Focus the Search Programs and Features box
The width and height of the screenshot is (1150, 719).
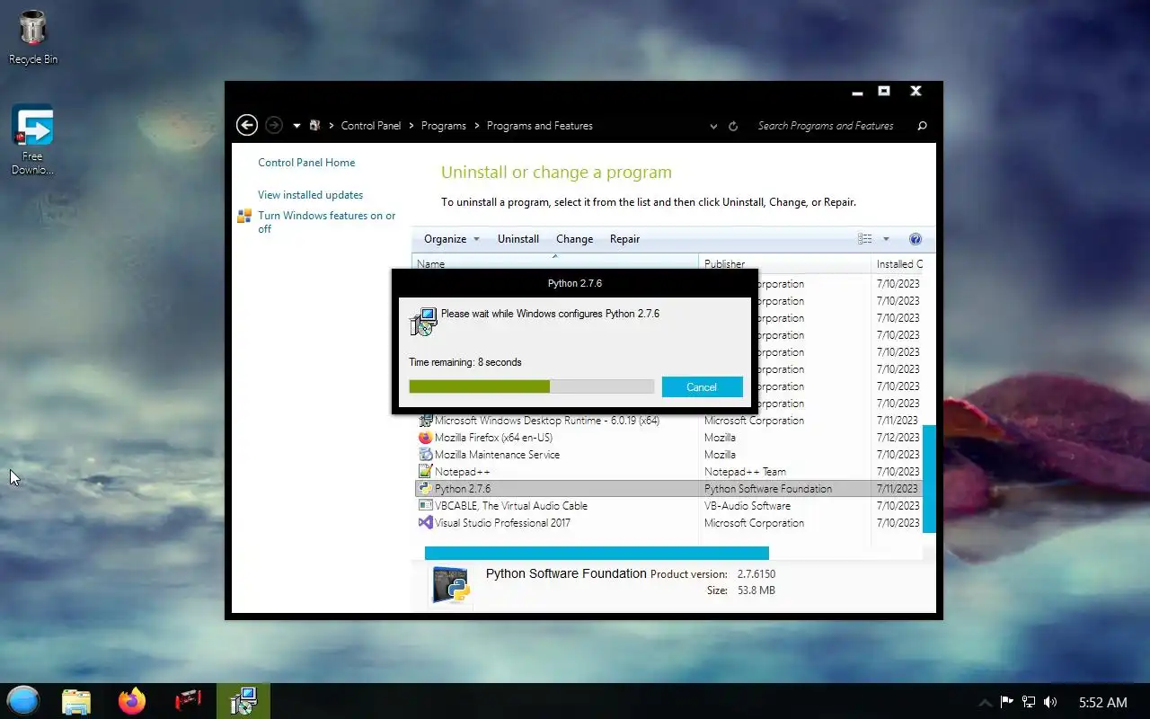pyautogui.click(x=826, y=126)
